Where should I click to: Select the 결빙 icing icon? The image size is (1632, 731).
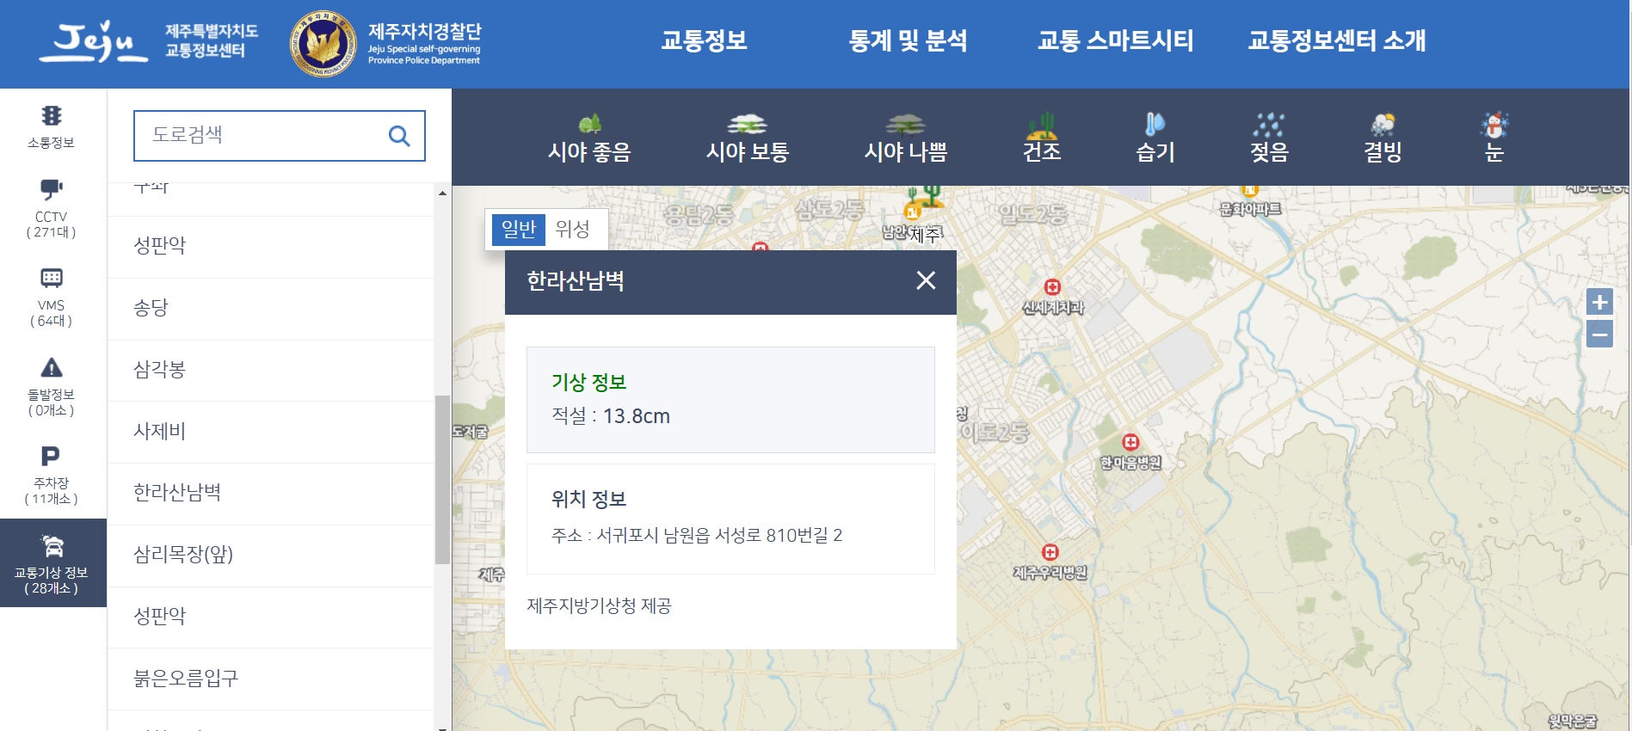1383,125
